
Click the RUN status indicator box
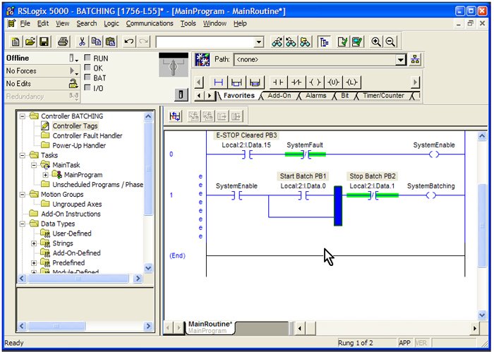(88, 58)
